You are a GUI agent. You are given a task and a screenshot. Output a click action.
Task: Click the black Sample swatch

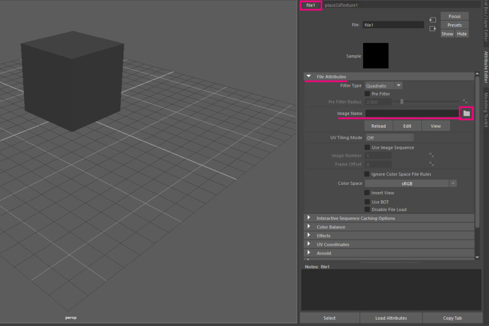click(376, 56)
